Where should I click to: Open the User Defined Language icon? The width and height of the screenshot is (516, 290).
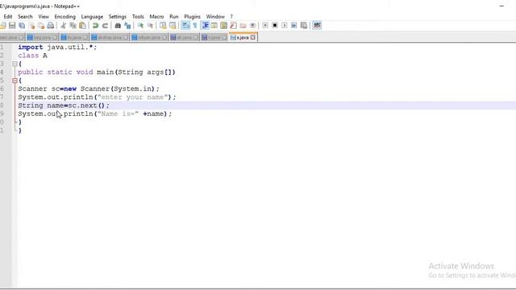(214, 25)
